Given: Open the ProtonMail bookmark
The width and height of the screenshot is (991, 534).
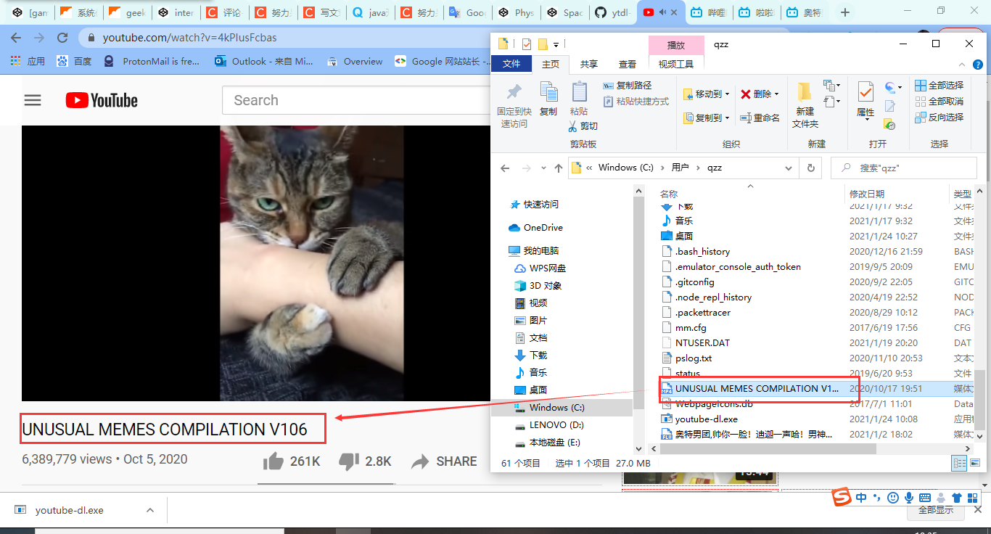Looking at the screenshot, I should (x=152, y=62).
